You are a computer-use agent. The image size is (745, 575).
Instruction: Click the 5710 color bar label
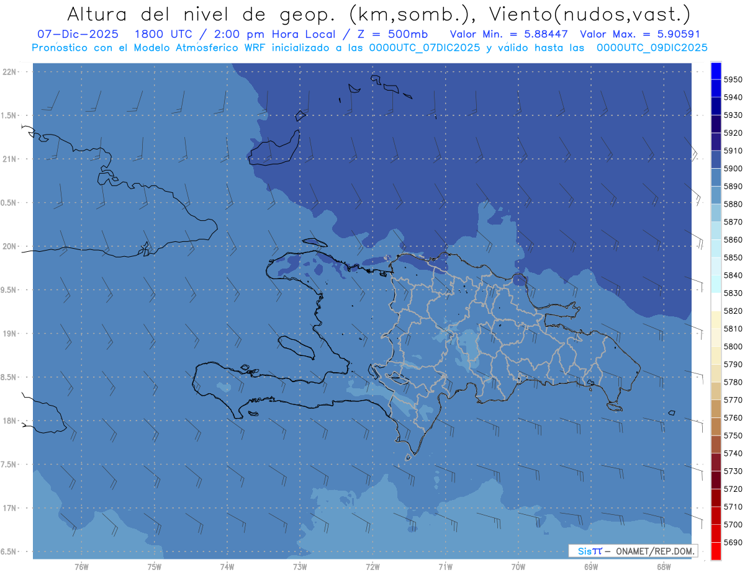point(733,507)
